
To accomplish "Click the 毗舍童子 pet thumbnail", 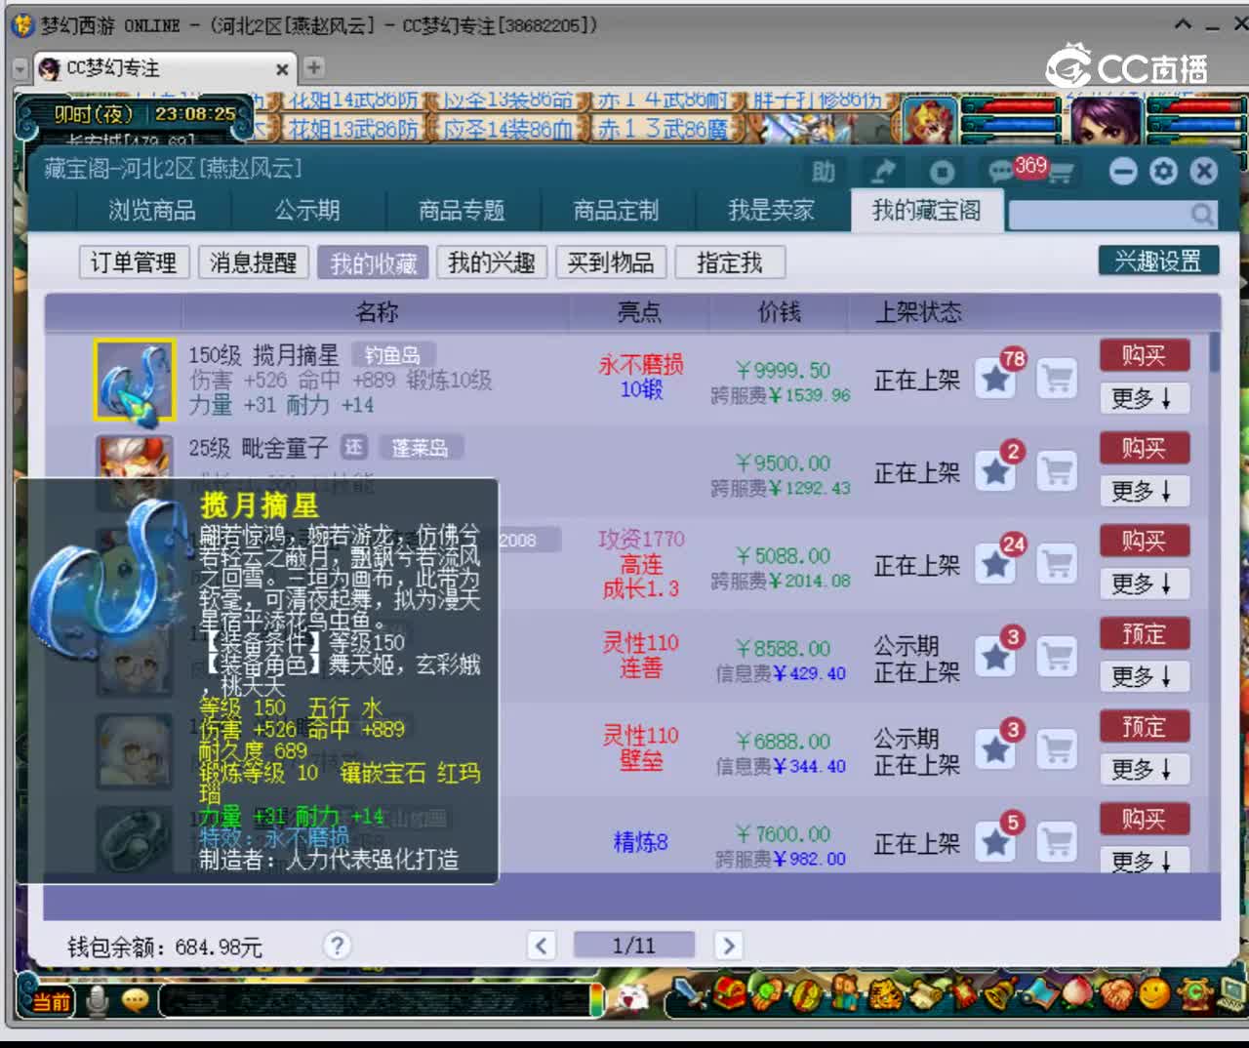I will 134,458.
